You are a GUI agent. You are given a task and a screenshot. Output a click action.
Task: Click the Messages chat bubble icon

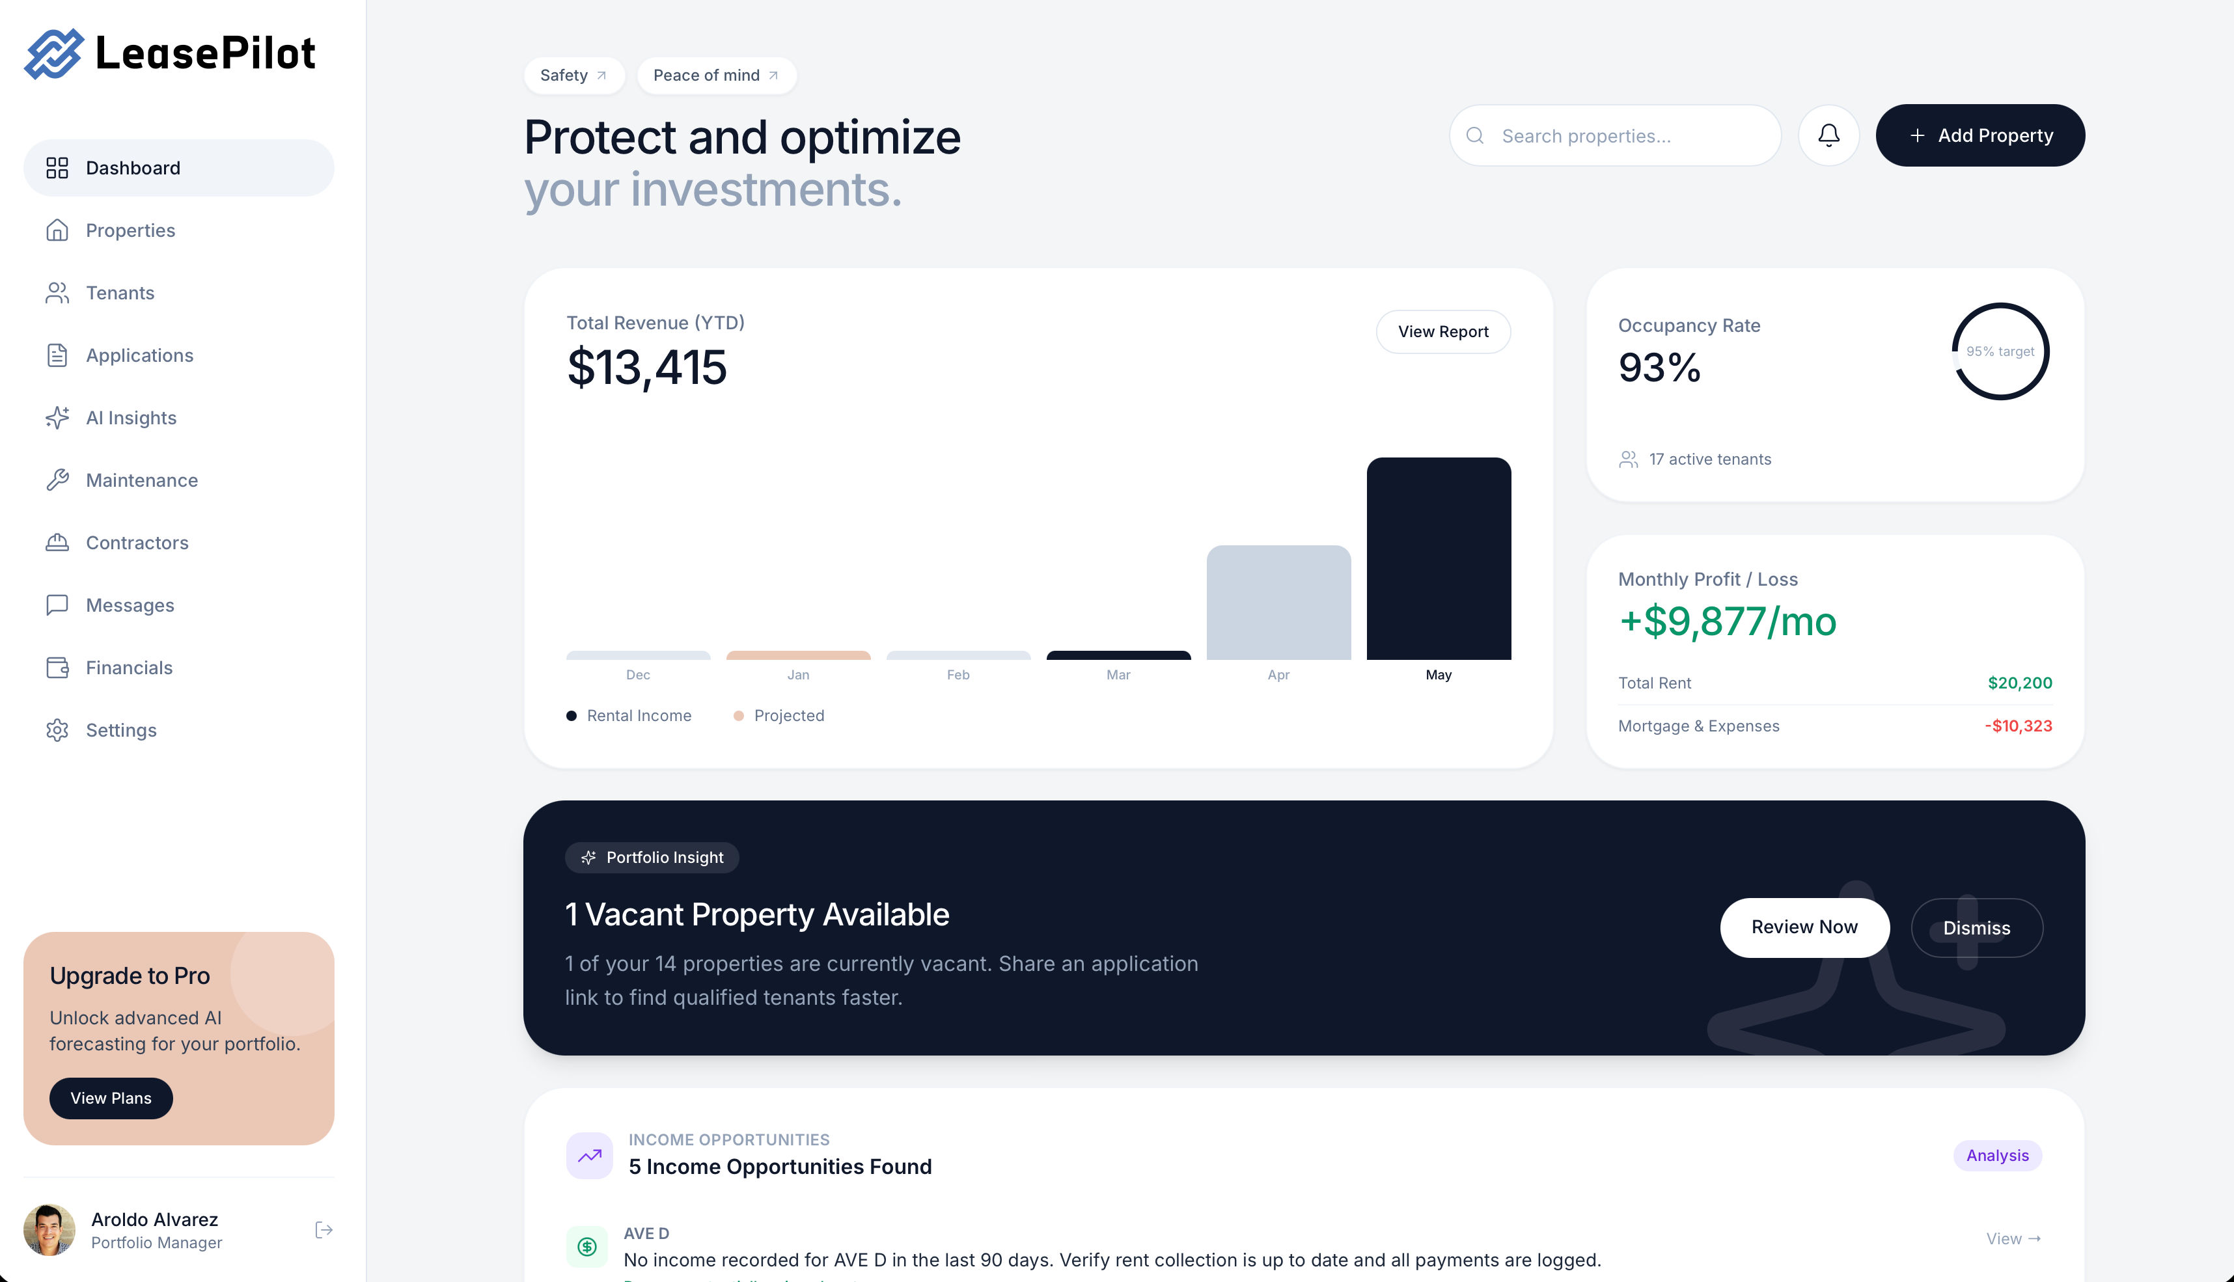point(57,606)
